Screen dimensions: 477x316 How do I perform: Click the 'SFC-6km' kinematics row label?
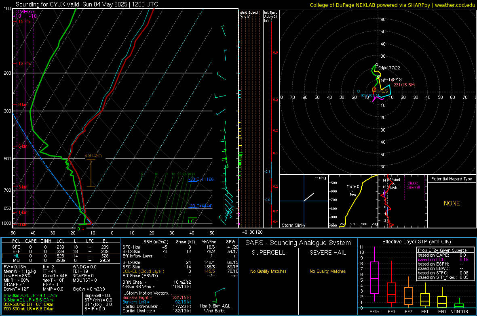[131, 262]
